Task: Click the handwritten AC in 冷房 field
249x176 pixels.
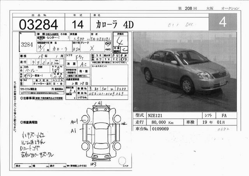Action: coord(84,64)
